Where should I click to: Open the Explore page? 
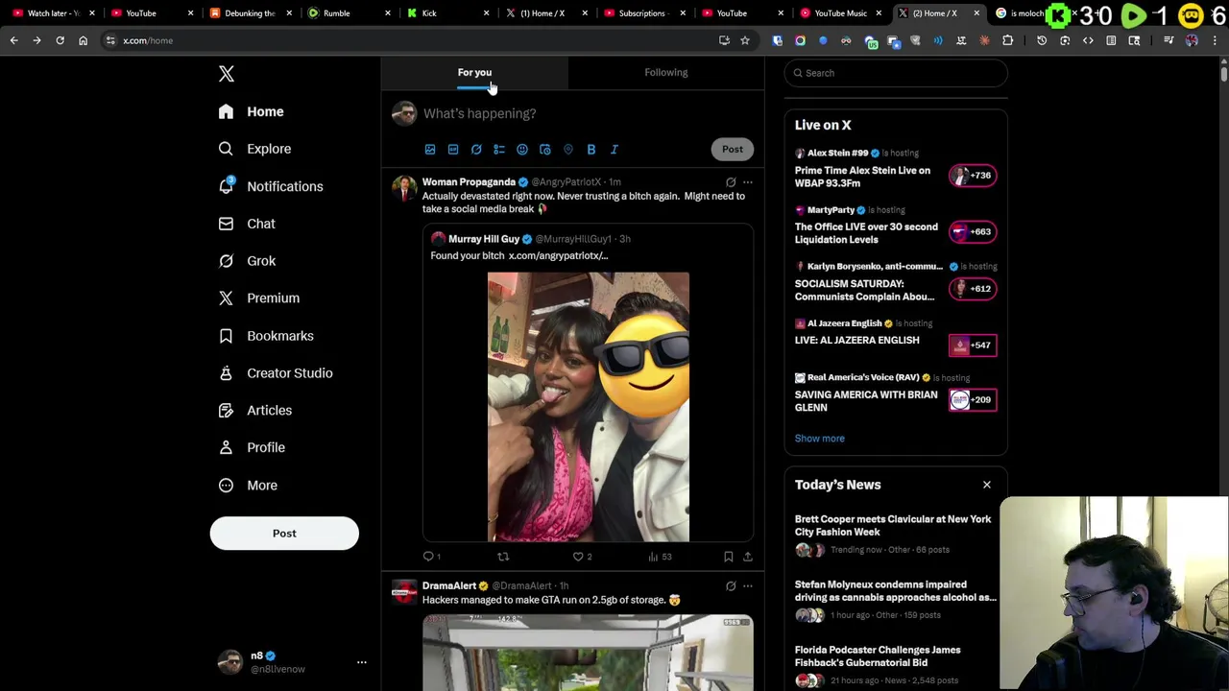pyautogui.click(x=254, y=149)
